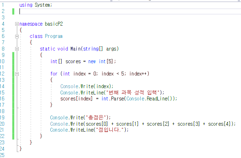Click 'Console.Write(index);' statement
This screenshot has width=241, height=158.
click(x=87, y=86)
